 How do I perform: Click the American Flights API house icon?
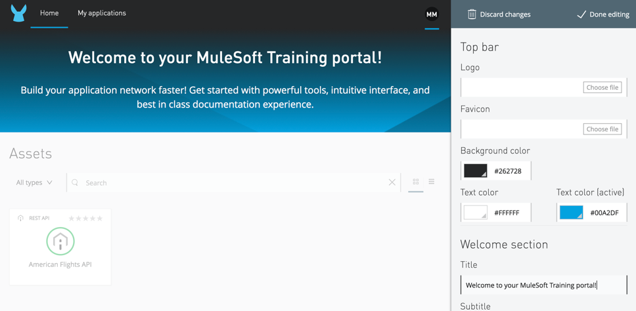tap(60, 241)
